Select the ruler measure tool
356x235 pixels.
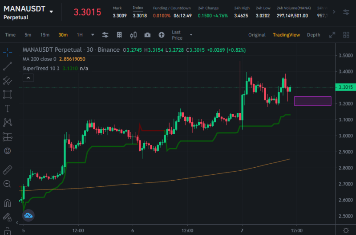[8, 170]
